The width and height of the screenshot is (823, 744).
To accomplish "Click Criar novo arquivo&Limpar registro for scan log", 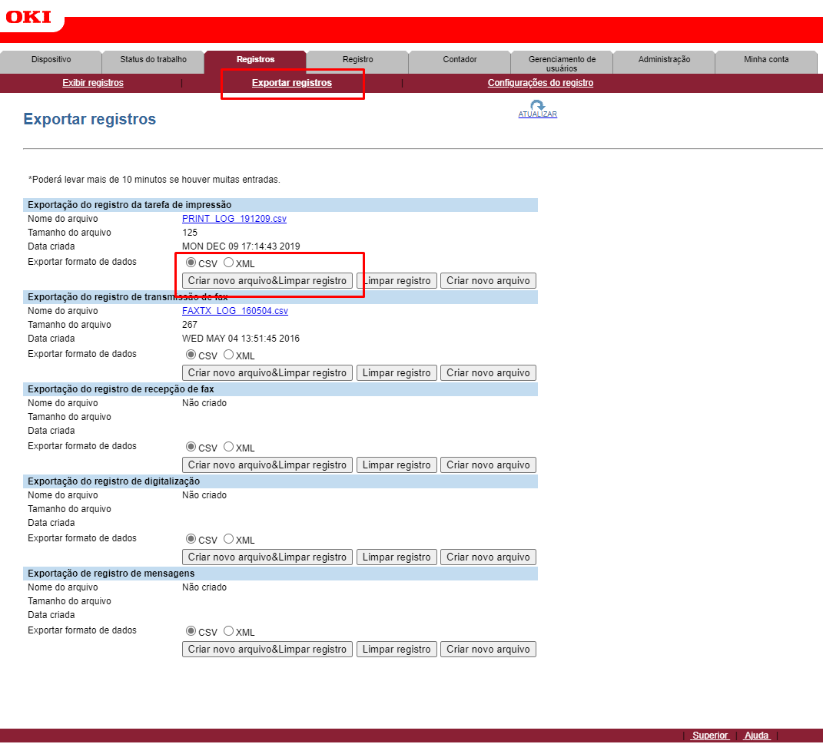I will pos(267,557).
